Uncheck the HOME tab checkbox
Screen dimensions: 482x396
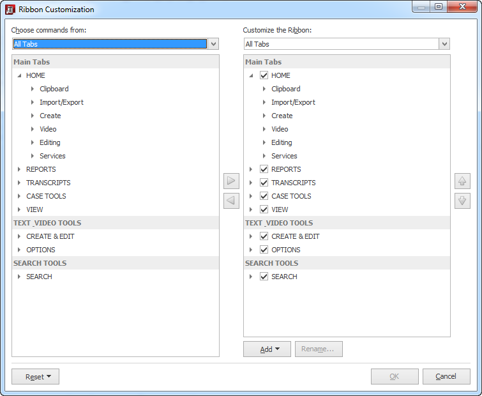264,75
